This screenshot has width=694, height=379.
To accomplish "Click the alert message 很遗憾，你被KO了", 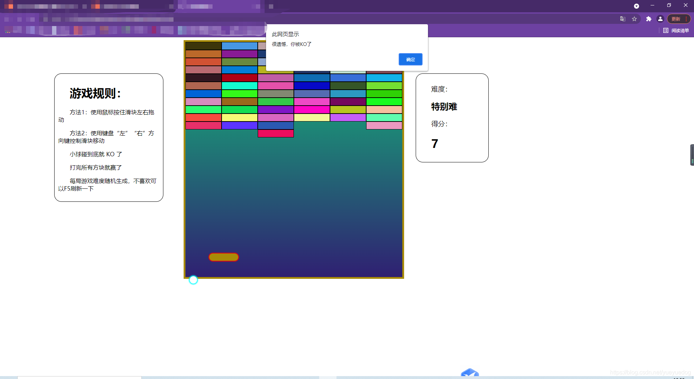I will [x=292, y=44].
